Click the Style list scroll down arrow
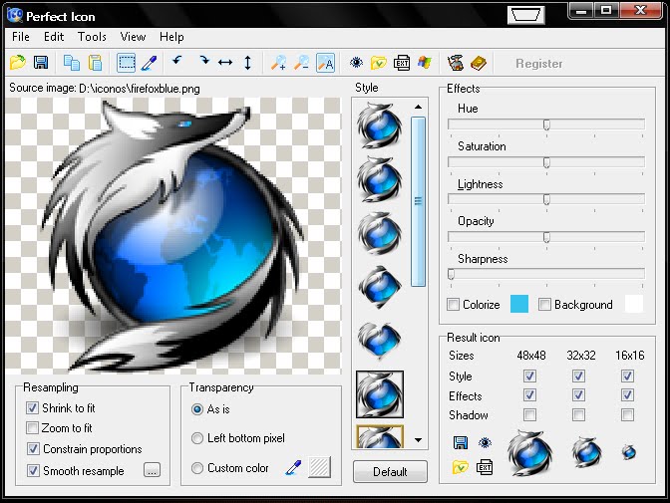Screen dimensions: 670x503 (419, 440)
